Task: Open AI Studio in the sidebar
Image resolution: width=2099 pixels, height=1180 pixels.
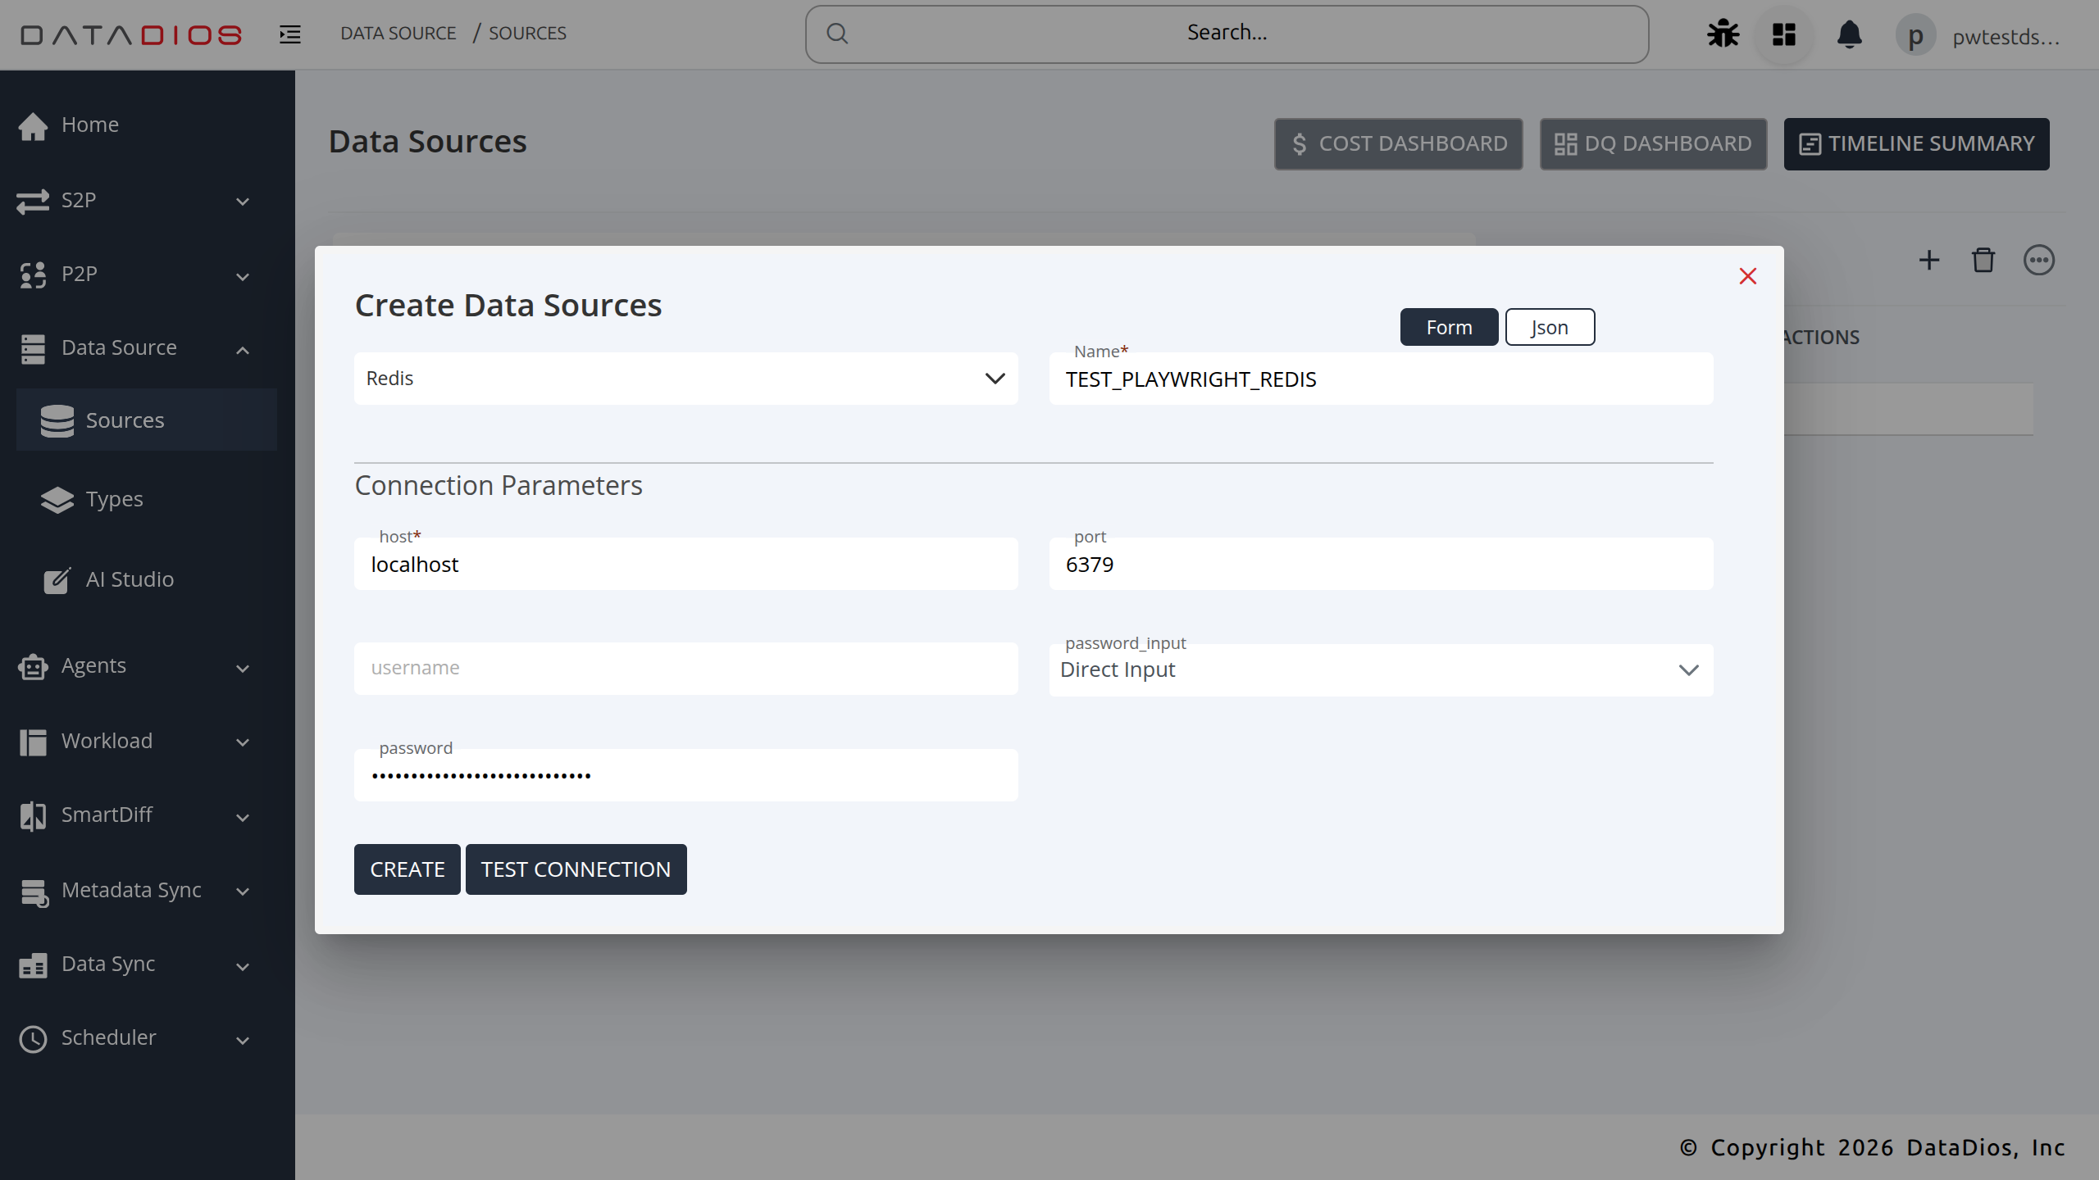Action: tap(130, 579)
